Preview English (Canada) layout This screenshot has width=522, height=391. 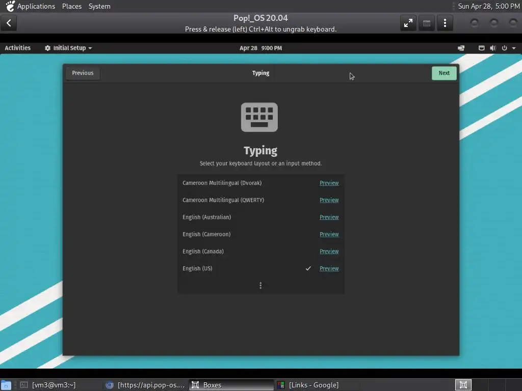pyautogui.click(x=329, y=252)
